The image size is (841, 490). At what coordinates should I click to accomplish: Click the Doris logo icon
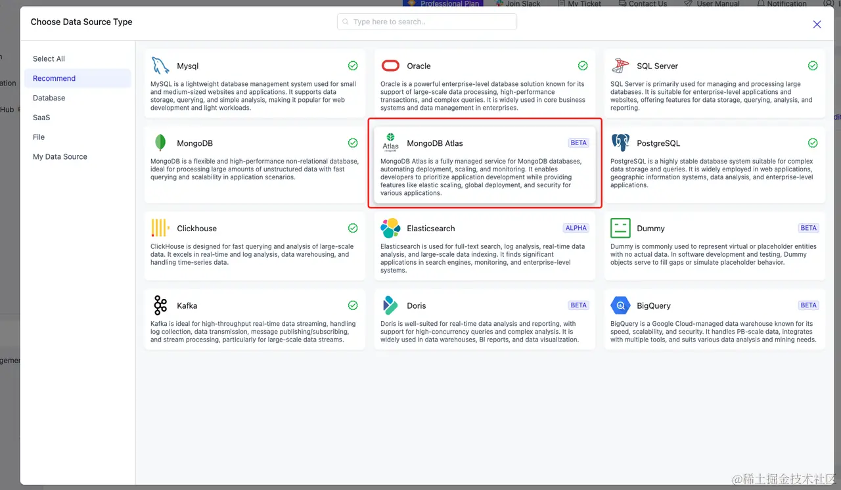(x=390, y=305)
